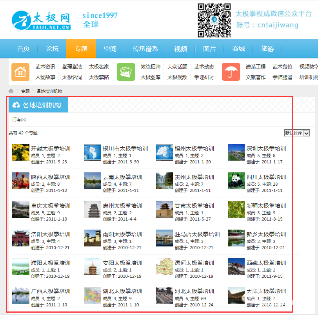Switch to the 视频 navigation tab
This screenshot has height=315, width=318.
tap(180, 49)
